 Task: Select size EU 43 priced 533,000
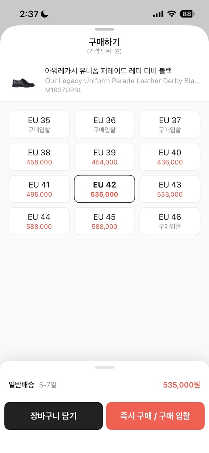(x=169, y=189)
